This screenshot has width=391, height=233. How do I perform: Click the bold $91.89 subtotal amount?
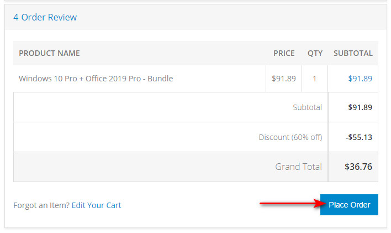[x=360, y=107]
